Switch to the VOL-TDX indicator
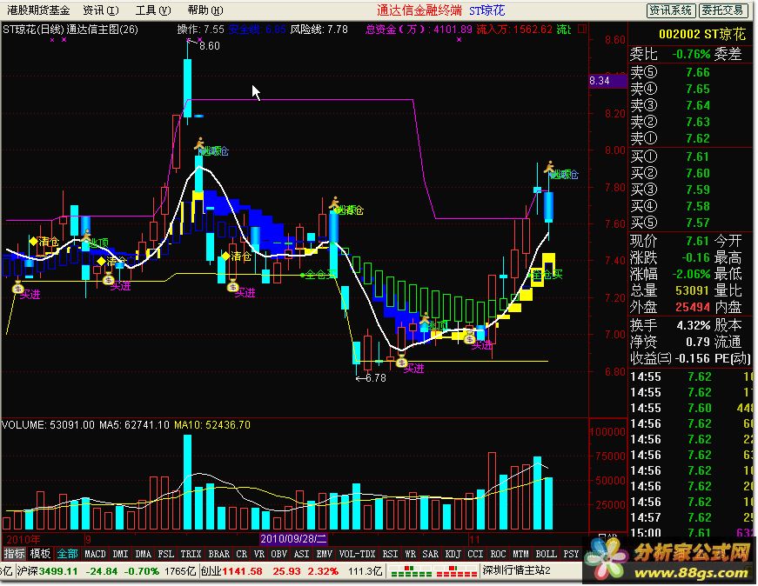Image resolution: width=758 pixels, height=586 pixels. pyautogui.click(x=357, y=554)
